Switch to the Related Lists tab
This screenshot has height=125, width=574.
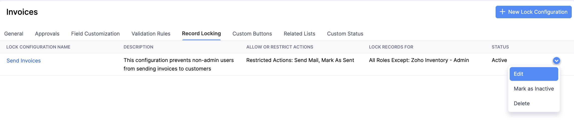[299, 34]
